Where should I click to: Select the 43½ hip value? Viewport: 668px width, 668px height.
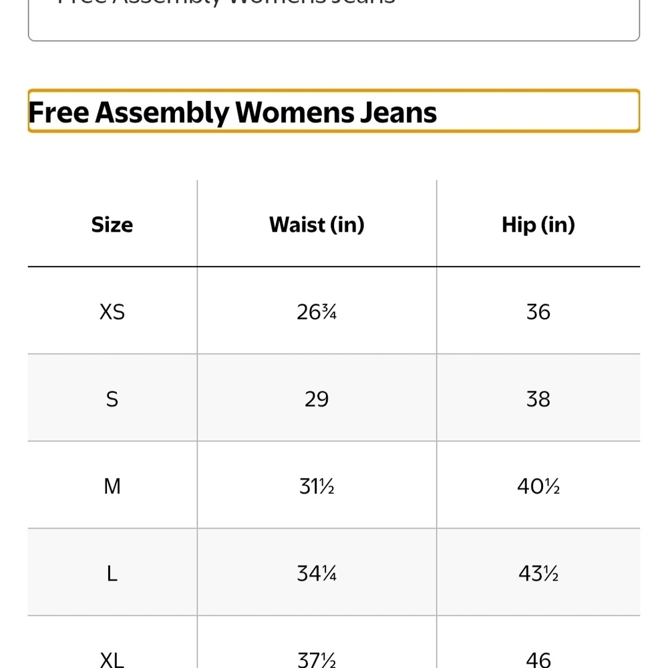[x=538, y=573]
